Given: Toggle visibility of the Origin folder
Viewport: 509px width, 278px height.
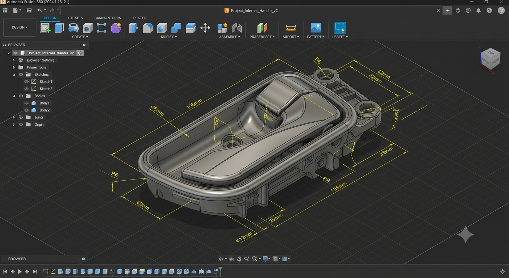Looking at the screenshot, I should pos(21,125).
